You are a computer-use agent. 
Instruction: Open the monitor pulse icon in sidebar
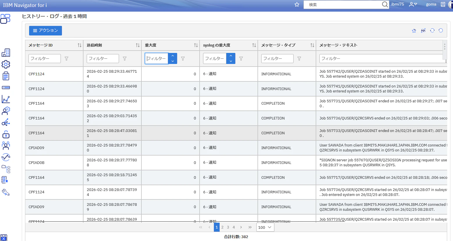pos(6,157)
